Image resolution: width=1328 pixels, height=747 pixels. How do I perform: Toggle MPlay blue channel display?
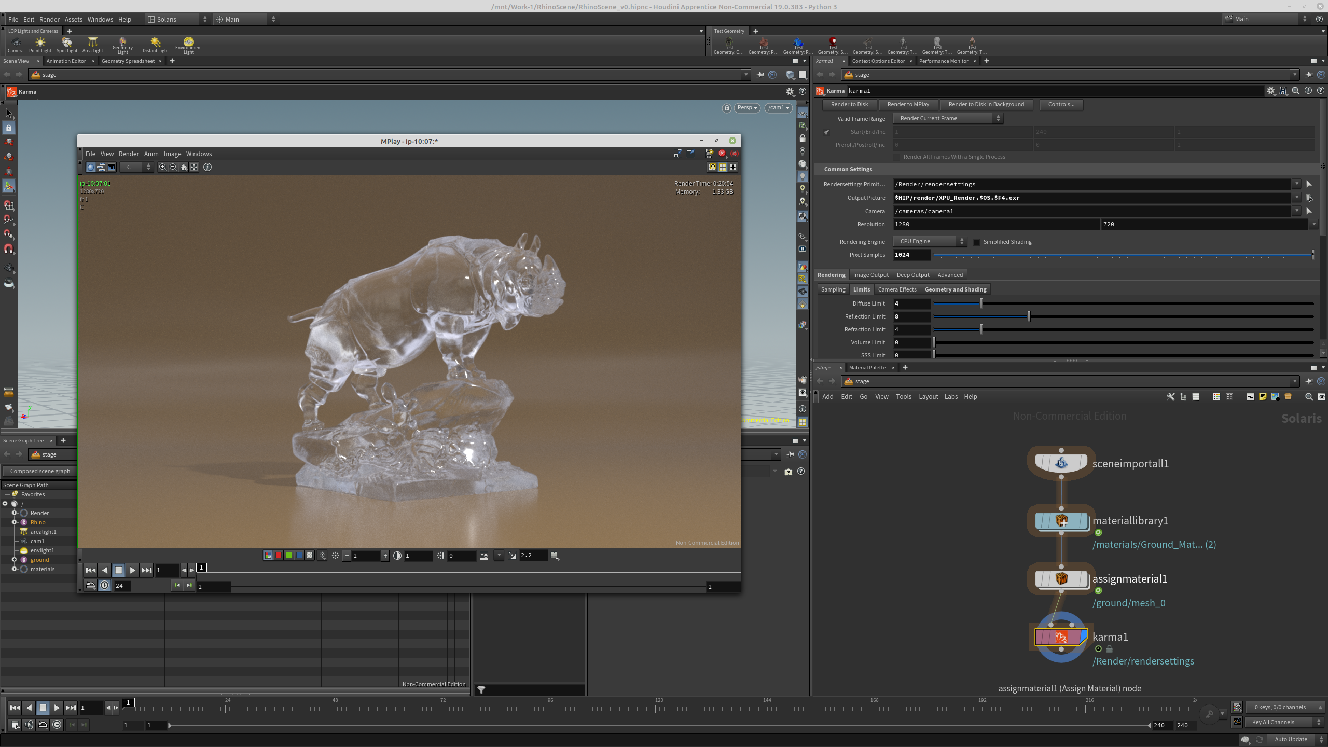[299, 556]
